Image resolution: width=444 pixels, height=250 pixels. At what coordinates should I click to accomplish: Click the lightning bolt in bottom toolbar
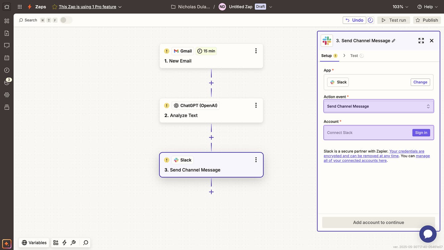point(64,243)
